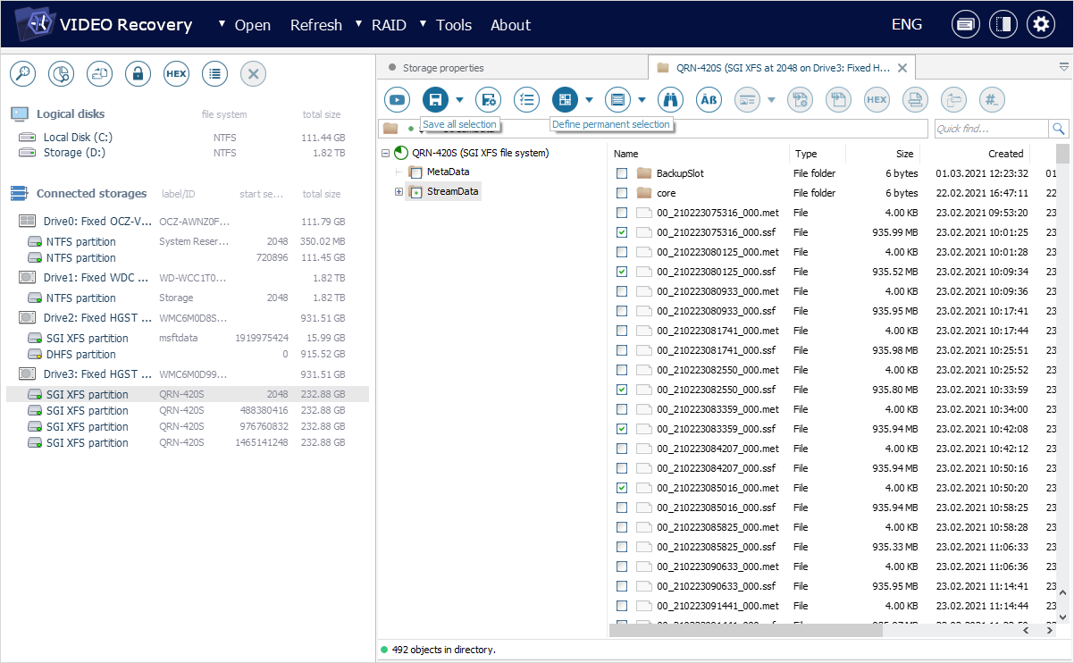Click the list view mode icon

[x=617, y=99]
